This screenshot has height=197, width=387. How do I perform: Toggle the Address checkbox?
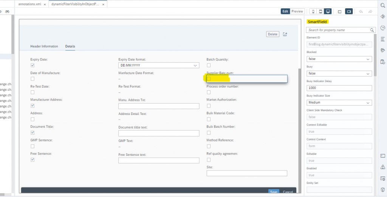33,119
